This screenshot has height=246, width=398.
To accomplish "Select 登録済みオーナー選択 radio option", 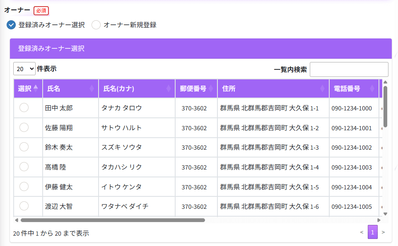I will click(x=12, y=25).
